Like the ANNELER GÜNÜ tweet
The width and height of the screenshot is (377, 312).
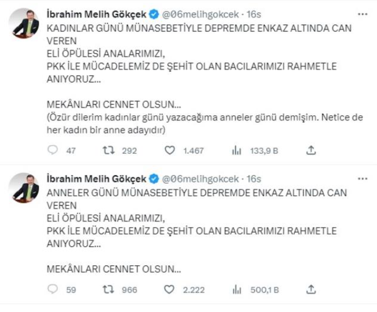(x=170, y=290)
